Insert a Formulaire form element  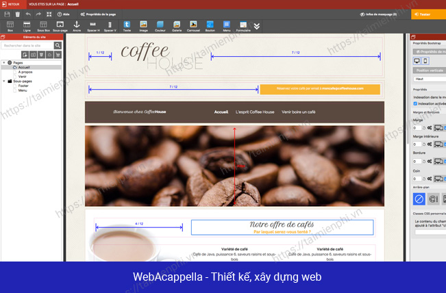coord(243,27)
